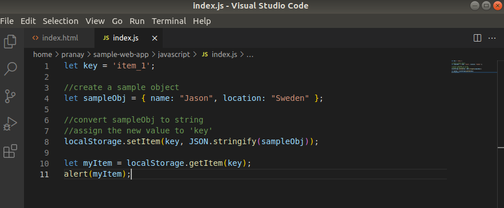Click the '//create a sample object' comment

point(122,88)
